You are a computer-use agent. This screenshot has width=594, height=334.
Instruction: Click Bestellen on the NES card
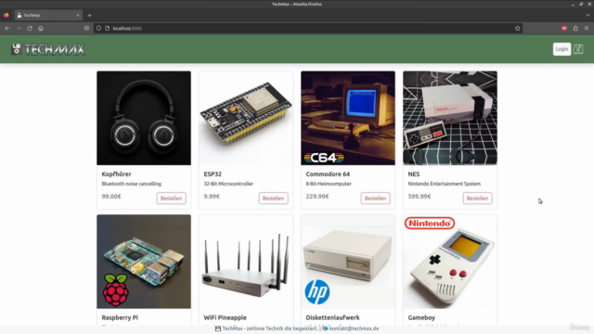click(x=477, y=198)
